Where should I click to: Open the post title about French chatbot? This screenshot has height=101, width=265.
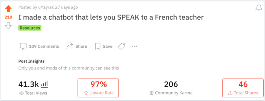(x=111, y=17)
